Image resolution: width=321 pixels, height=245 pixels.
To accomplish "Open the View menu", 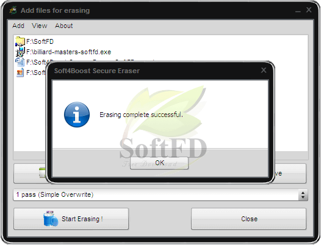I will pyautogui.click(x=39, y=26).
